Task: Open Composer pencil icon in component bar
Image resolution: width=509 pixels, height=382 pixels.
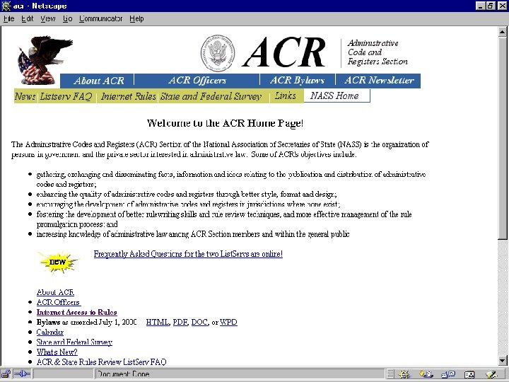Action: 491,374
